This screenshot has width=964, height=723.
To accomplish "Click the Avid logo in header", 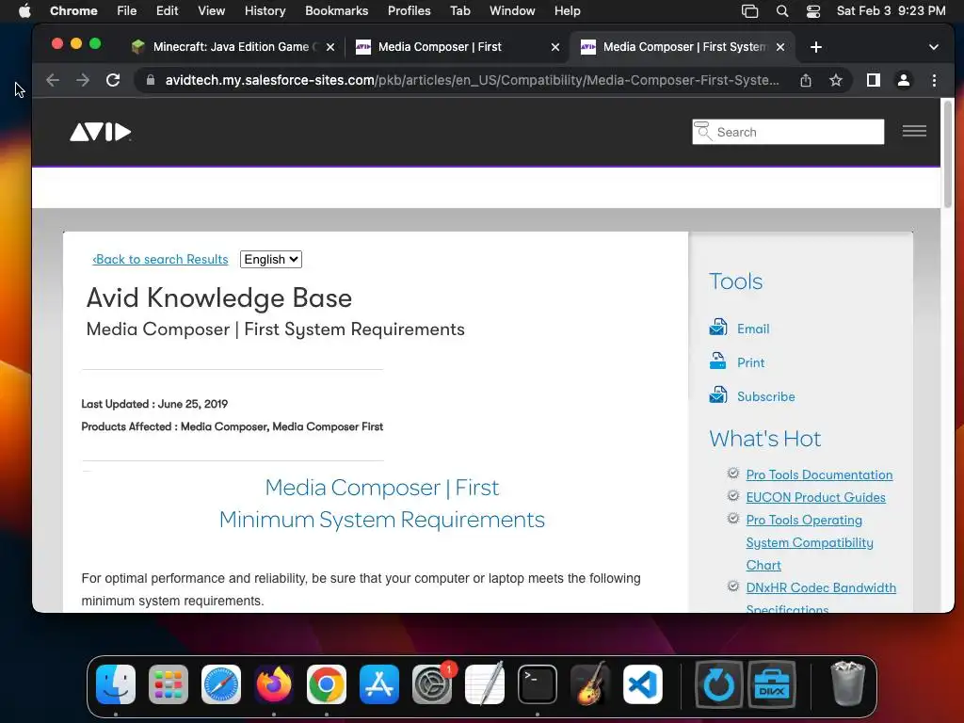I will (x=100, y=132).
